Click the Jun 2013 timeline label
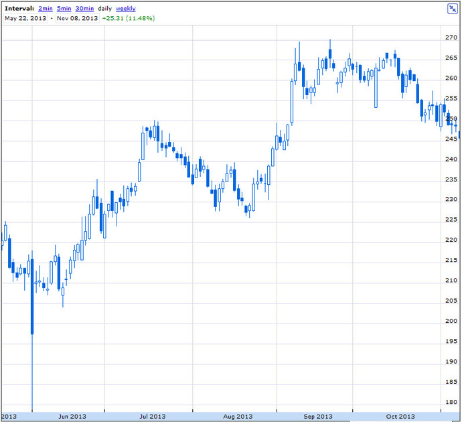 [72, 417]
